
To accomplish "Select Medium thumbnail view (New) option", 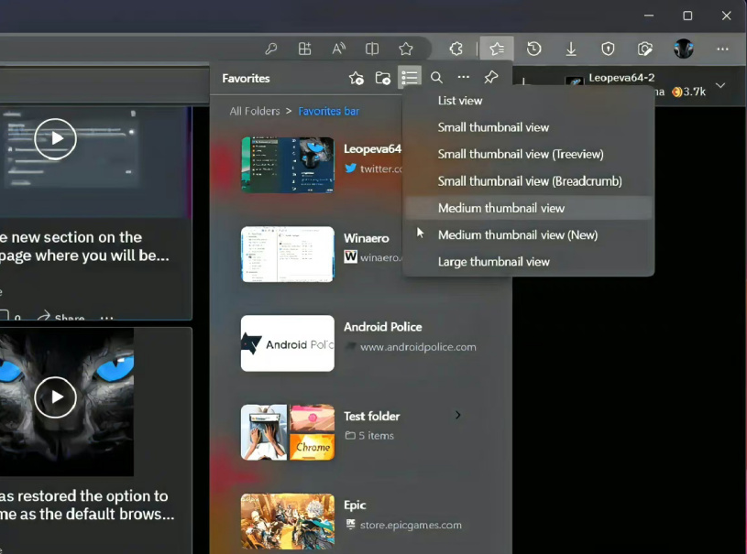I will 517,234.
